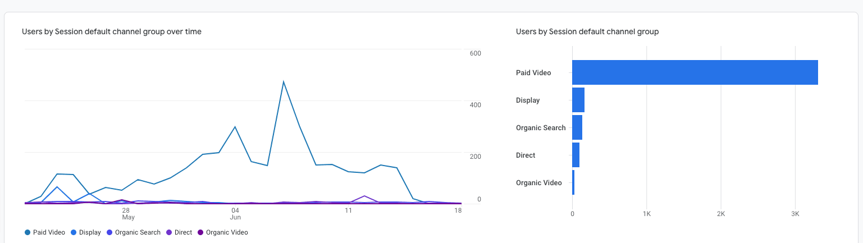Click the Display line peak in late May

(x=57, y=187)
